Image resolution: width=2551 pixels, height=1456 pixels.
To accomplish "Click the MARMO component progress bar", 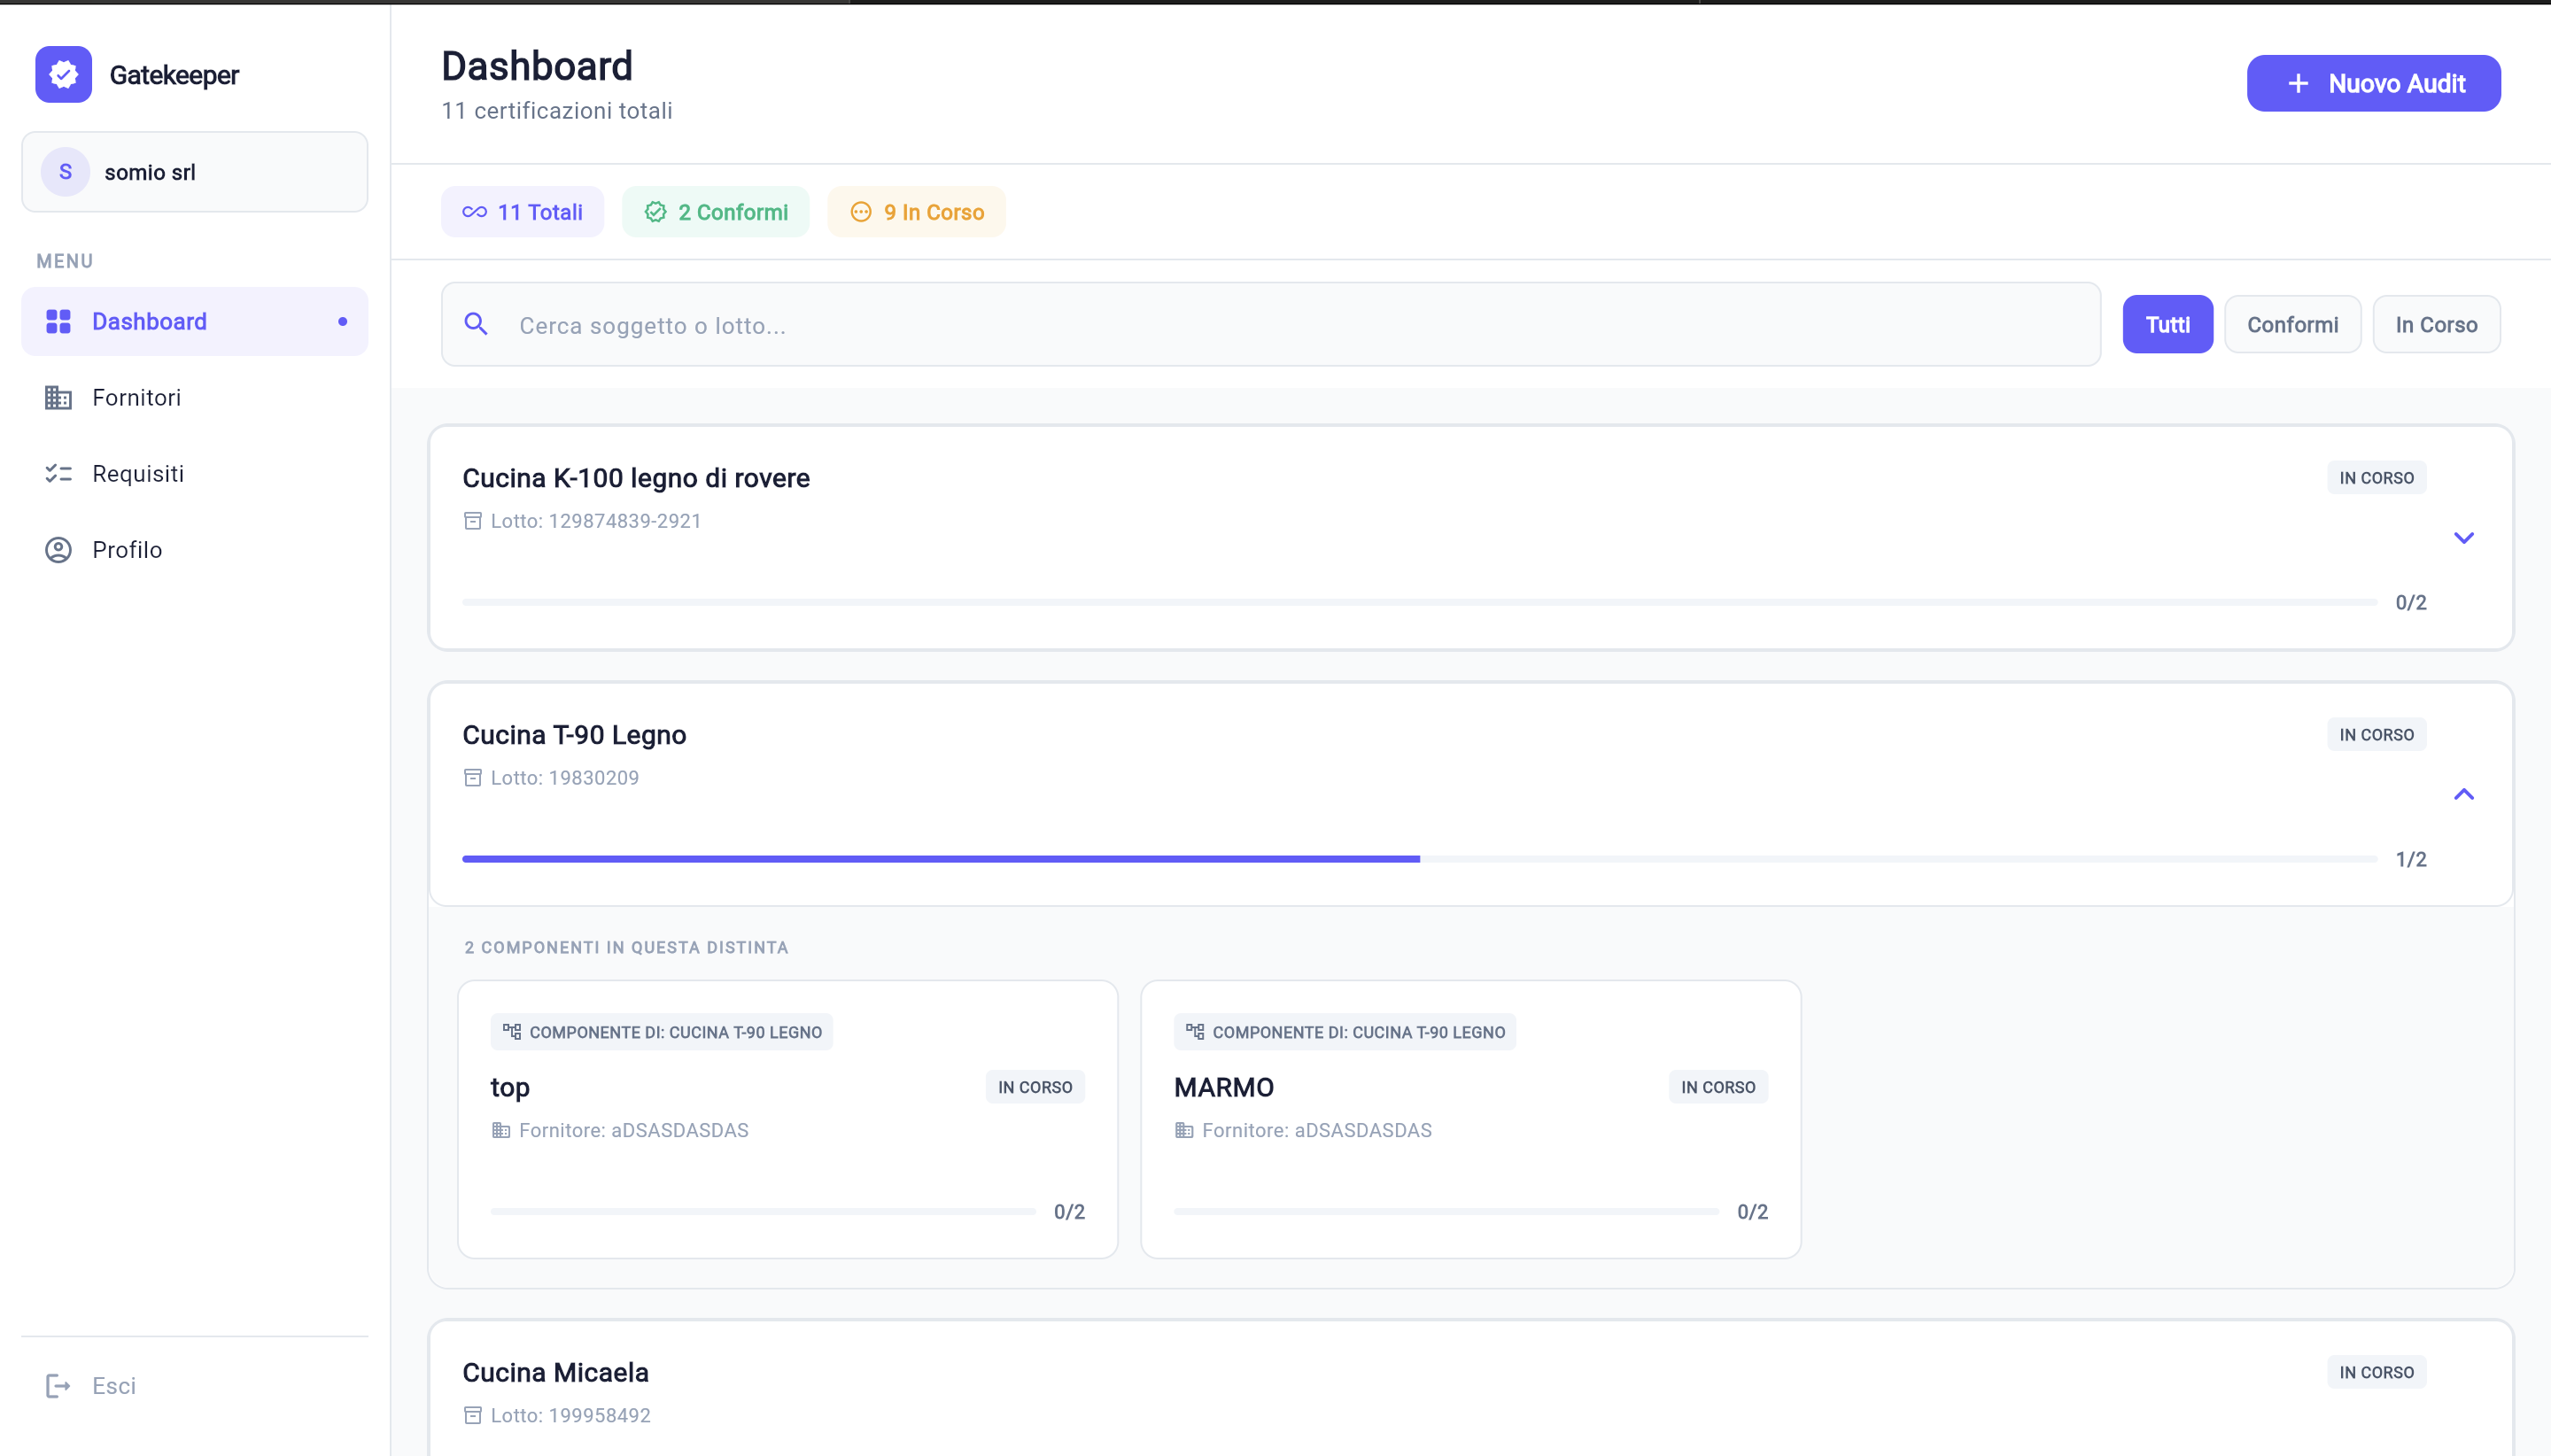I will tap(1446, 1211).
